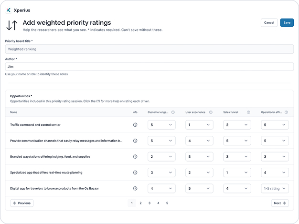299x224 pixels.
Task: Open Customer engagement rating for Specialized app row
Action: tap(161, 173)
